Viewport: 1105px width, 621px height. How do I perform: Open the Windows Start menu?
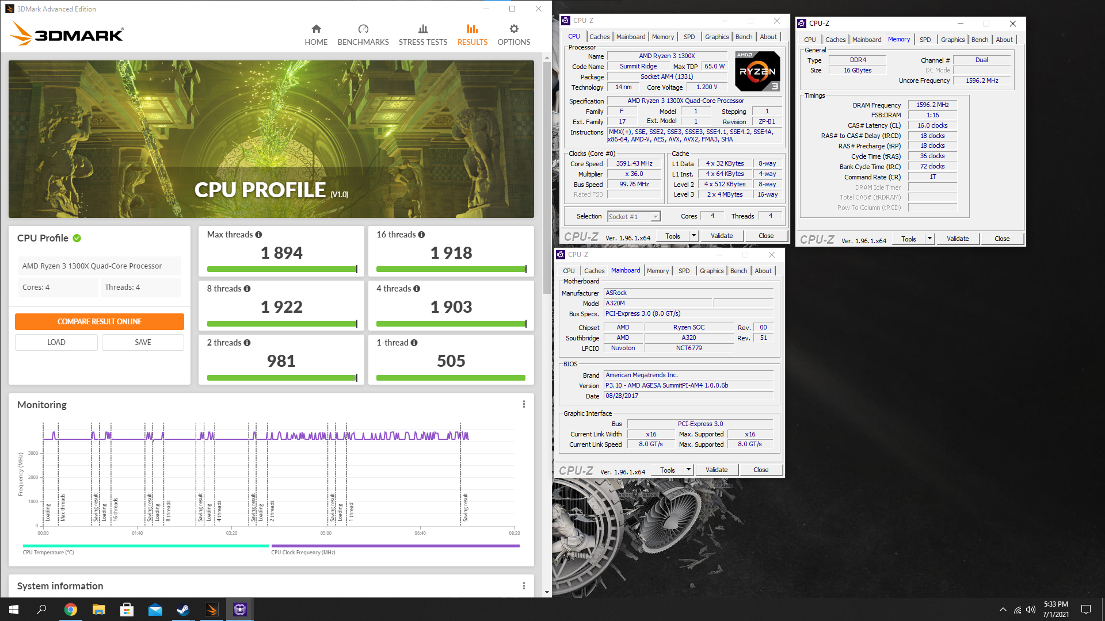[x=14, y=609]
